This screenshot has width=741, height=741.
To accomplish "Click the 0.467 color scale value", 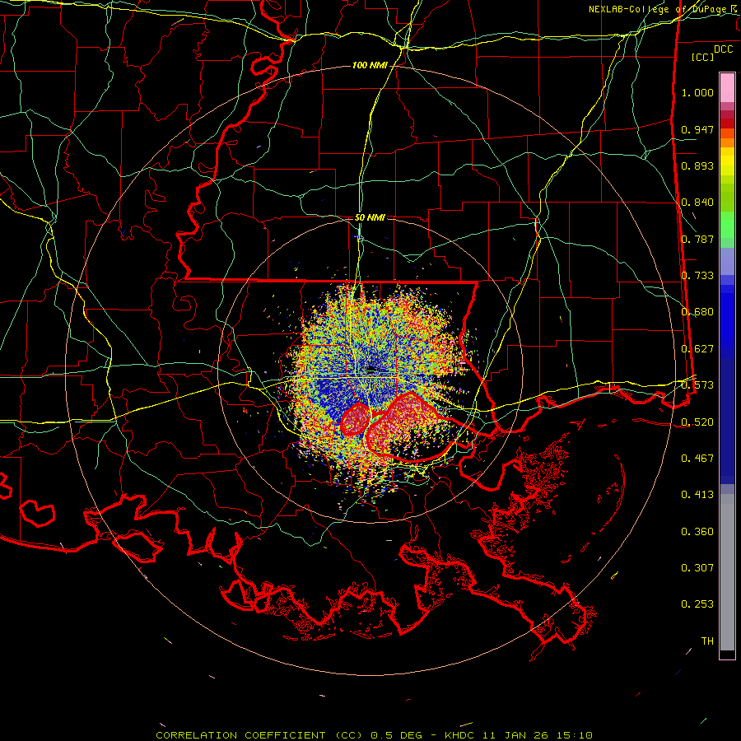I will coord(697,459).
